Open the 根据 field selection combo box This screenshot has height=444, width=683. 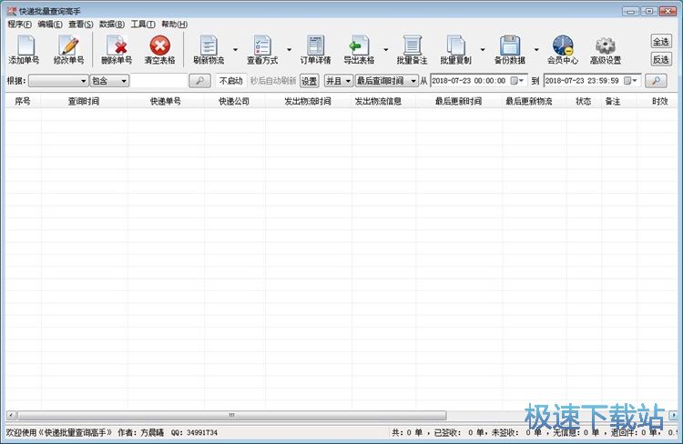pyautogui.click(x=58, y=81)
